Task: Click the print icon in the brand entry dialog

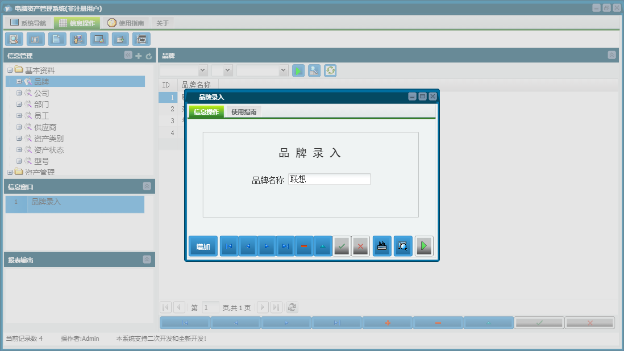Action: pyautogui.click(x=381, y=246)
